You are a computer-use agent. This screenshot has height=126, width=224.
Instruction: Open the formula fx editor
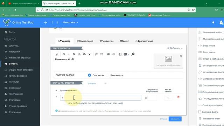(x=133, y=54)
